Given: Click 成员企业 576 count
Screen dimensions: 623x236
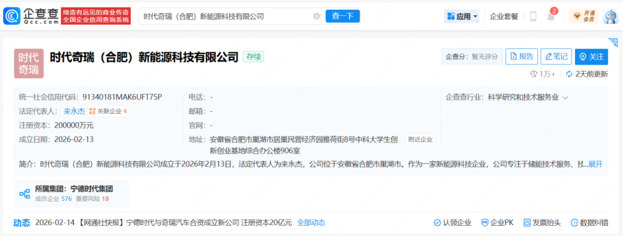Looking at the screenshot, I should [x=54, y=199].
